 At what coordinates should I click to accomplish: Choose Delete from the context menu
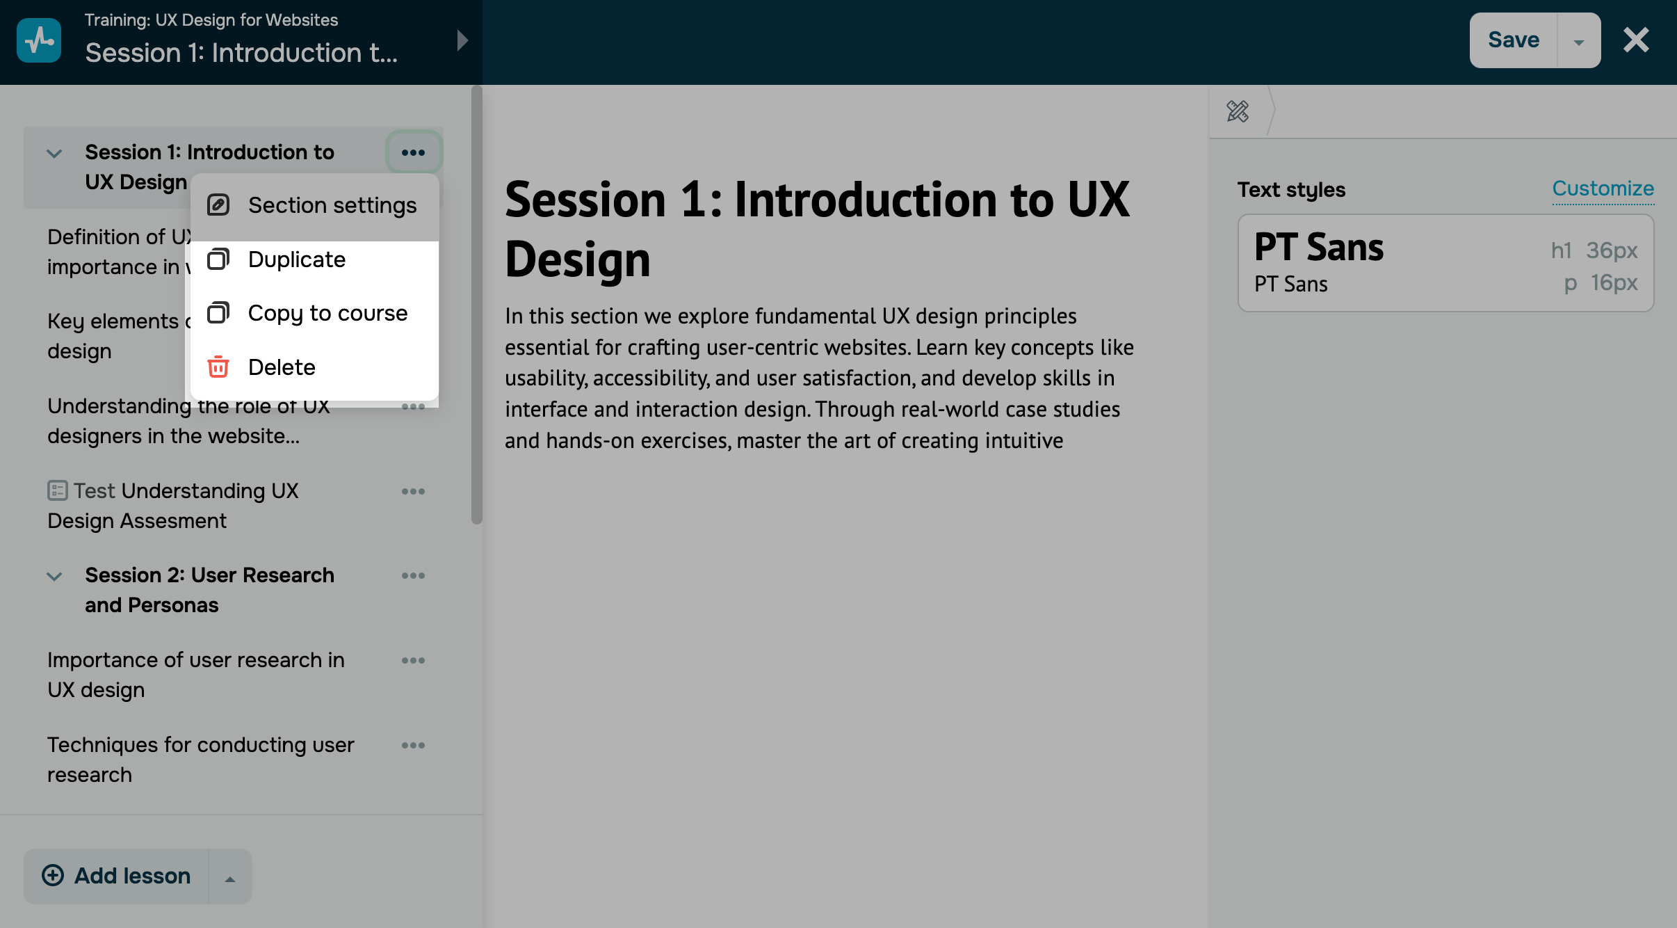coord(314,367)
